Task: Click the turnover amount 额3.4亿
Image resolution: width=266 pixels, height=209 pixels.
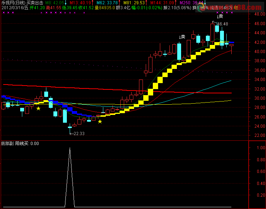Action: [x=123, y=8]
